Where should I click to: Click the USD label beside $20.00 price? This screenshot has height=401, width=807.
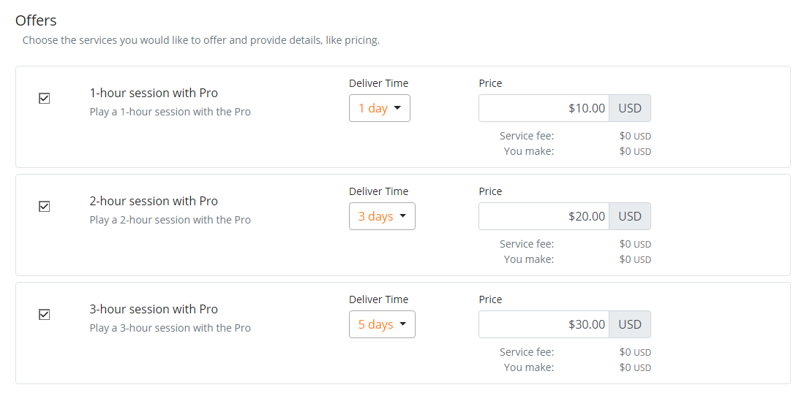(630, 216)
